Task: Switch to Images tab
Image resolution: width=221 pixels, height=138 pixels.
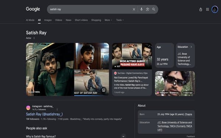Action: tap(48, 20)
